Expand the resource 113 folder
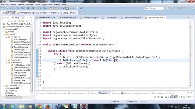 click(7, 60)
